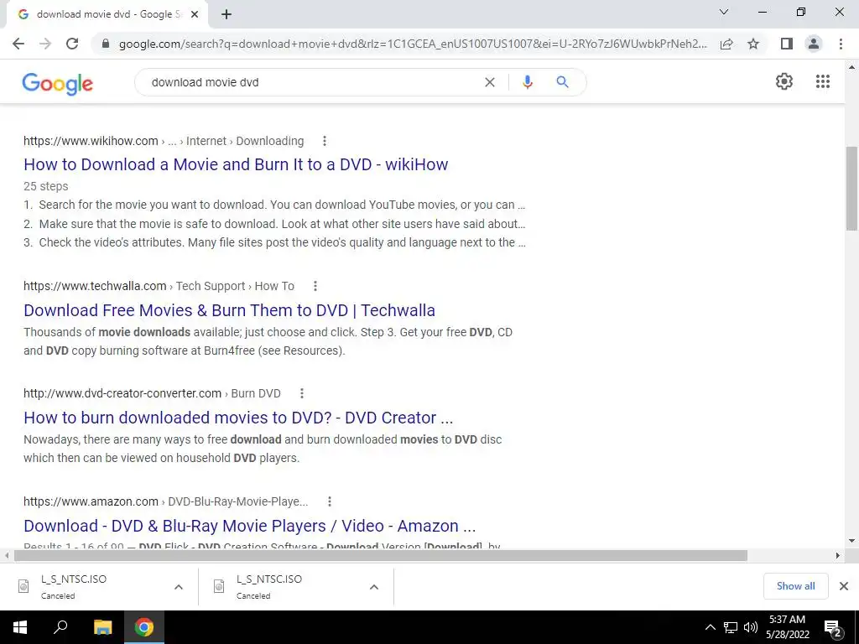The height and width of the screenshot is (644, 859).
Task: Open Download Free Movies Techwalla link
Action: pyautogui.click(x=229, y=310)
